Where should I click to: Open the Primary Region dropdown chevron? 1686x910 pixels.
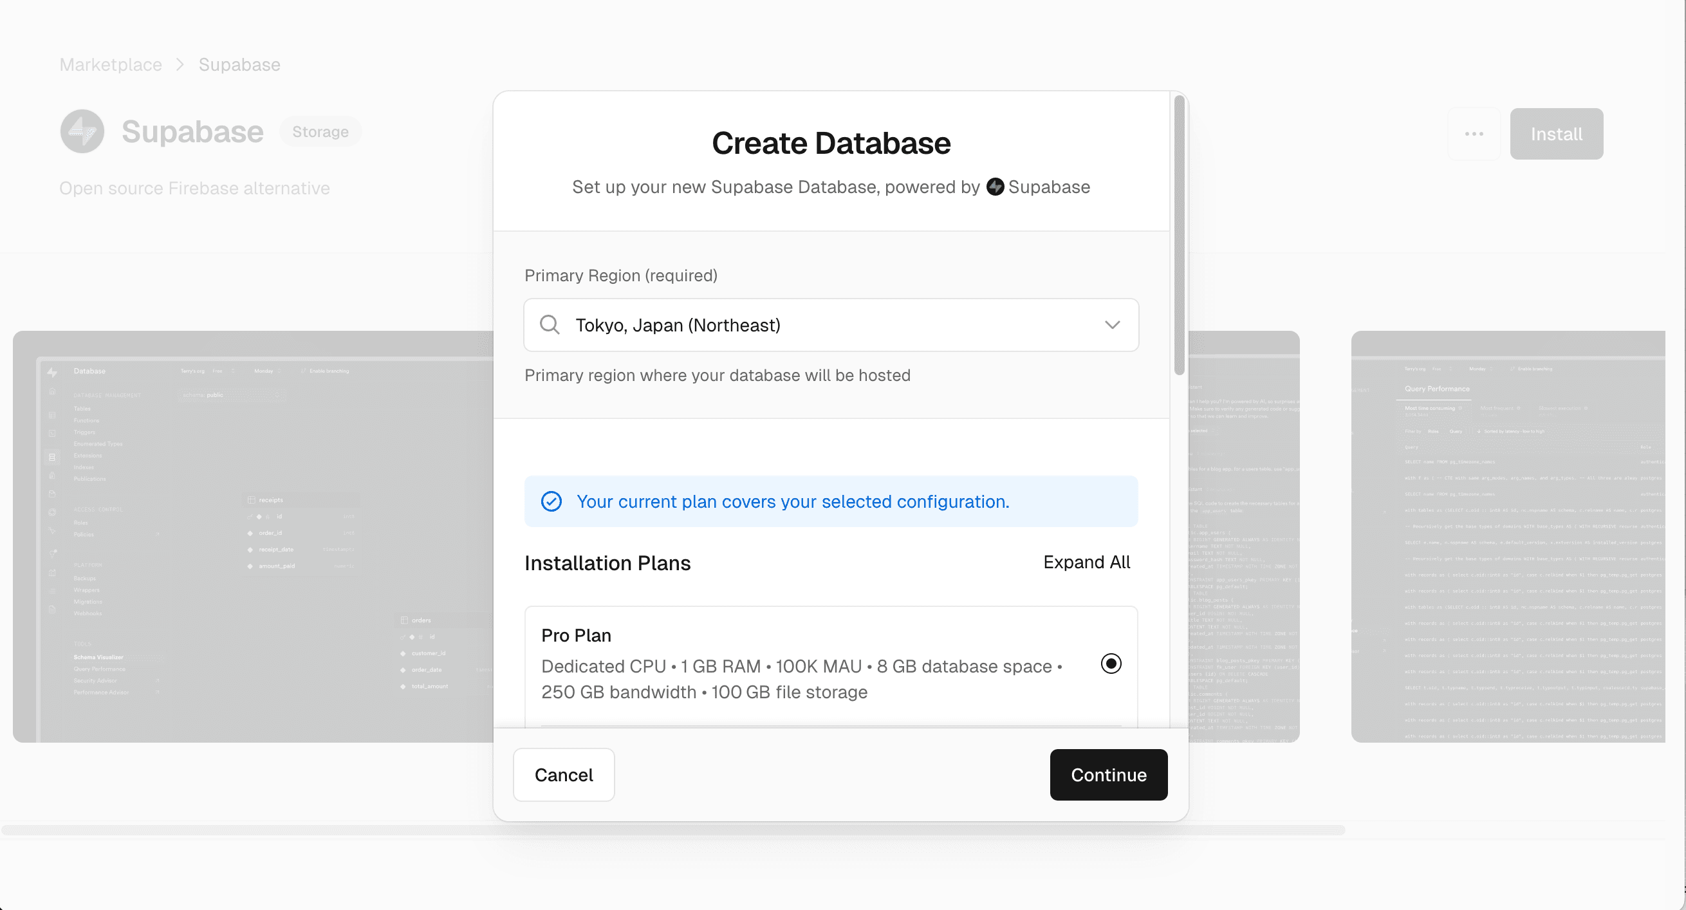1112,325
